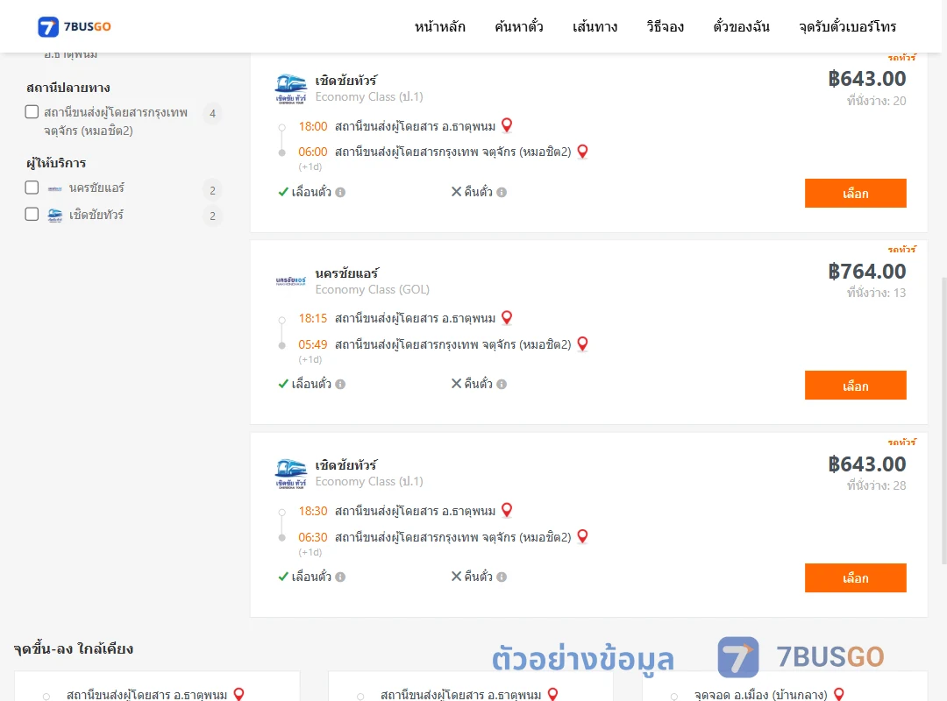Open map pin for 18:00 departure station

pos(507,125)
